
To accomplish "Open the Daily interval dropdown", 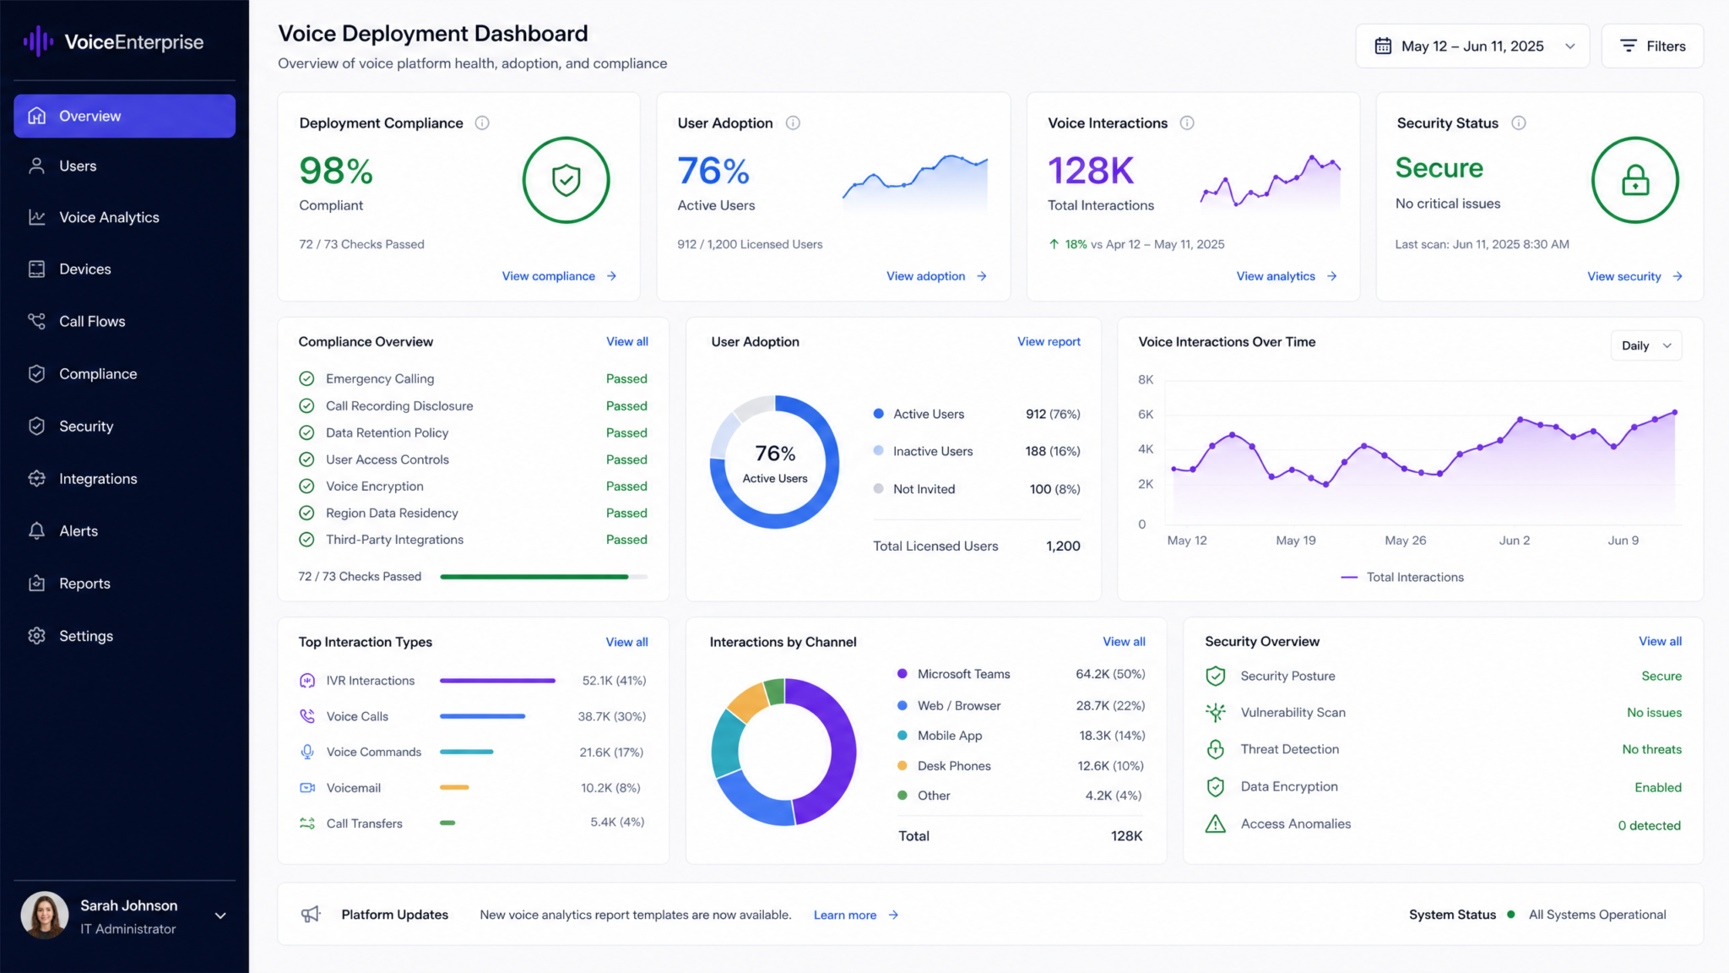I will tap(1646, 345).
